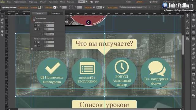Click the help icon in scroll popup
The width and height of the screenshot is (196, 110).
(x=32, y=49)
